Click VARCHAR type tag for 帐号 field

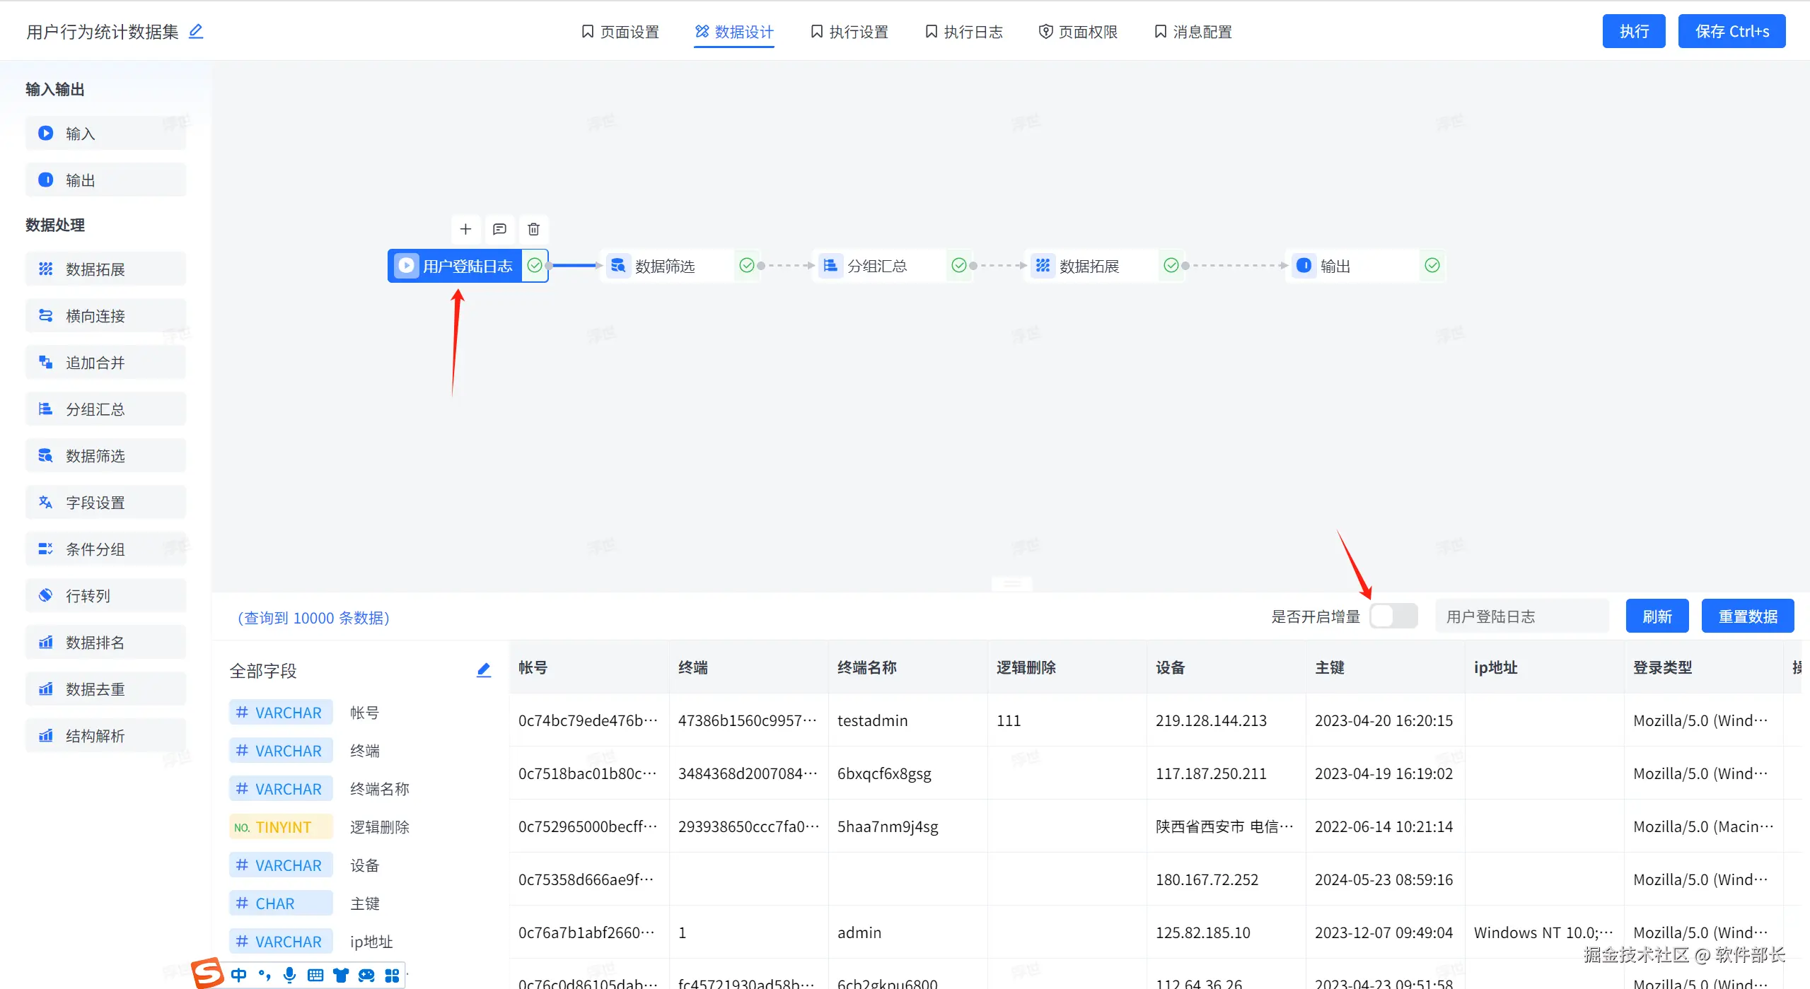[x=281, y=713]
